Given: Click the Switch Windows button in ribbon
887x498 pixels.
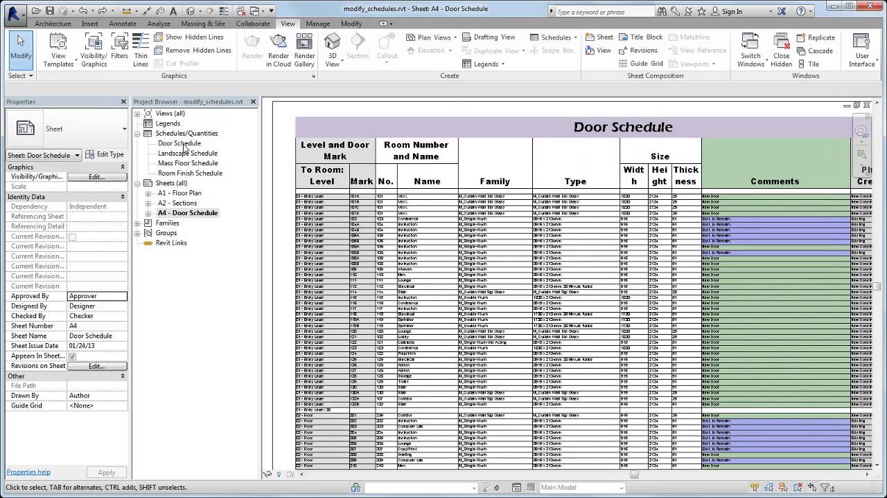Looking at the screenshot, I should point(750,50).
